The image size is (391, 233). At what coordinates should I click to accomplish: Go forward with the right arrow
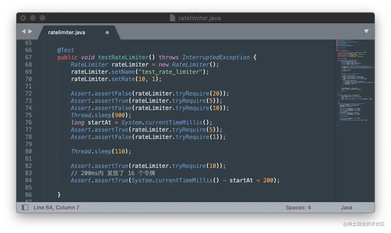coord(30,31)
